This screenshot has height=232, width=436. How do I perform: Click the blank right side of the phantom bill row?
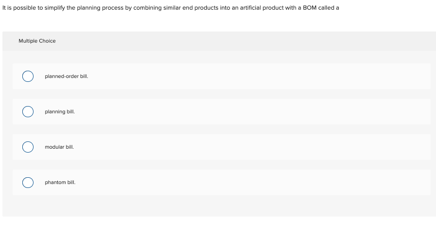pyautogui.click(x=291, y=183)
